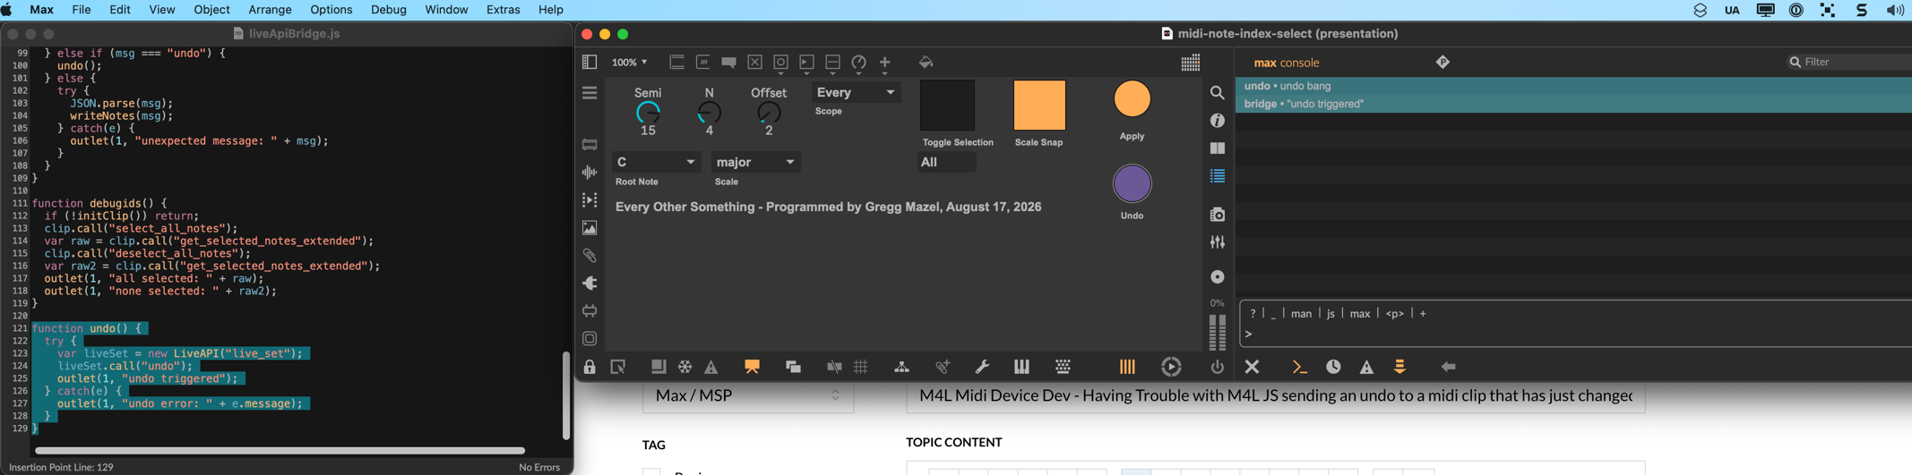Open the Every scope dropdown

(x=855, y=92)
